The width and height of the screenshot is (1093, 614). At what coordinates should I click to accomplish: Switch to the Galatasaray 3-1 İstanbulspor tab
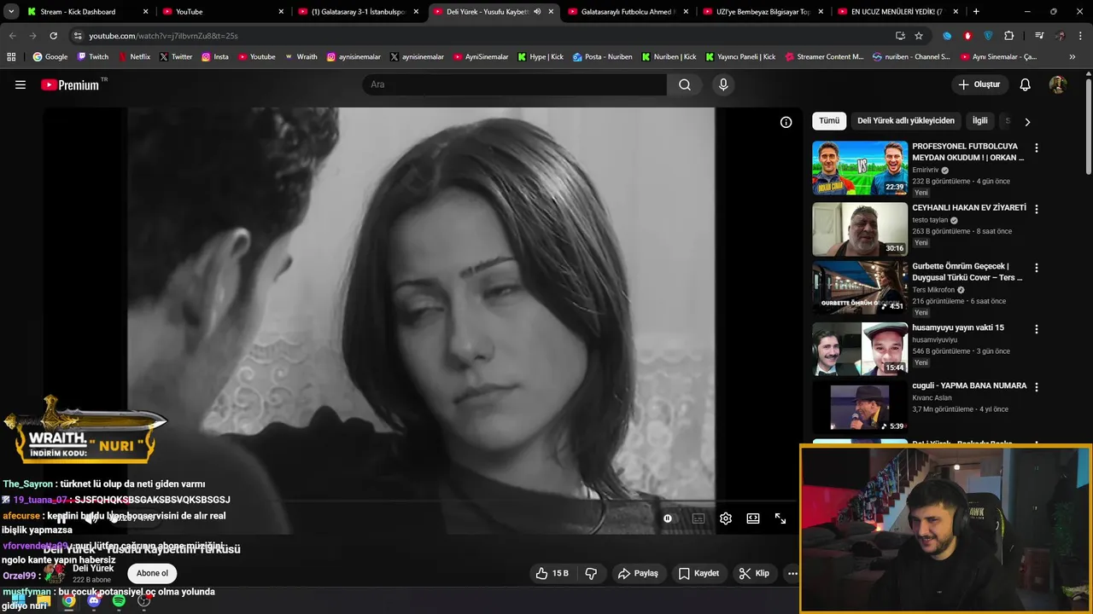[359, 12]
